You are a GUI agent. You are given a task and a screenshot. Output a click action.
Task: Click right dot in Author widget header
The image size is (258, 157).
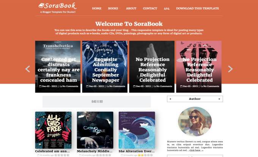point(219,99)
